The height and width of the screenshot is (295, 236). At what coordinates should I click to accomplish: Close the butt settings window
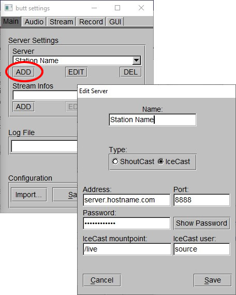click(x=141, y=8)
